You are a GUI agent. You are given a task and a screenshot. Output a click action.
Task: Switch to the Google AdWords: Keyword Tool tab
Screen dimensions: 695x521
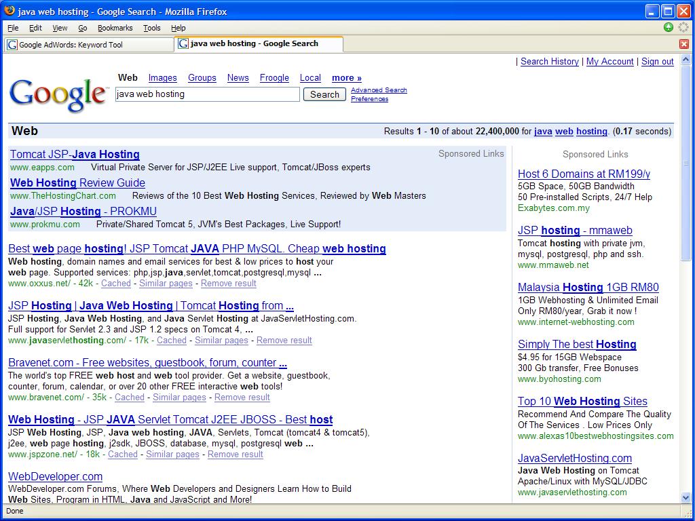(89, 44)
